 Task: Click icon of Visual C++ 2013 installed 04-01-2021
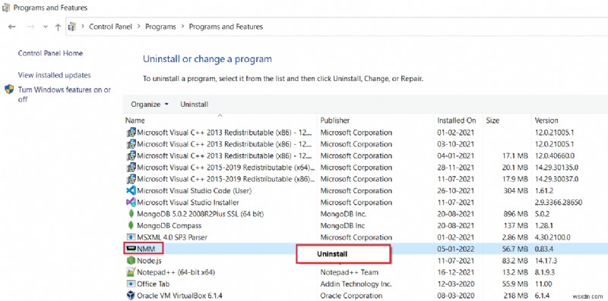(131, 155)
